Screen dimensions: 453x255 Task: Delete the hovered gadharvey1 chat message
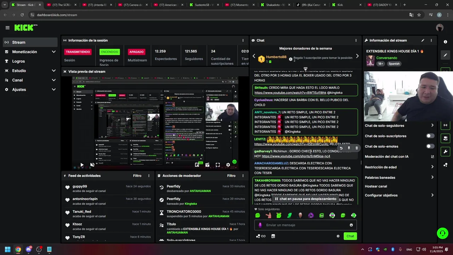[x=356, y=148]
